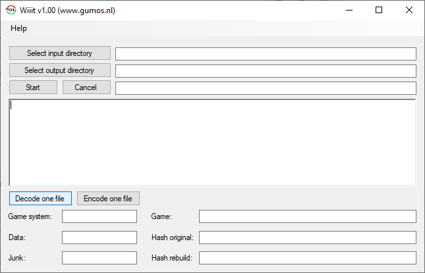Maximize the Wiiit window

tap(379, 10)
